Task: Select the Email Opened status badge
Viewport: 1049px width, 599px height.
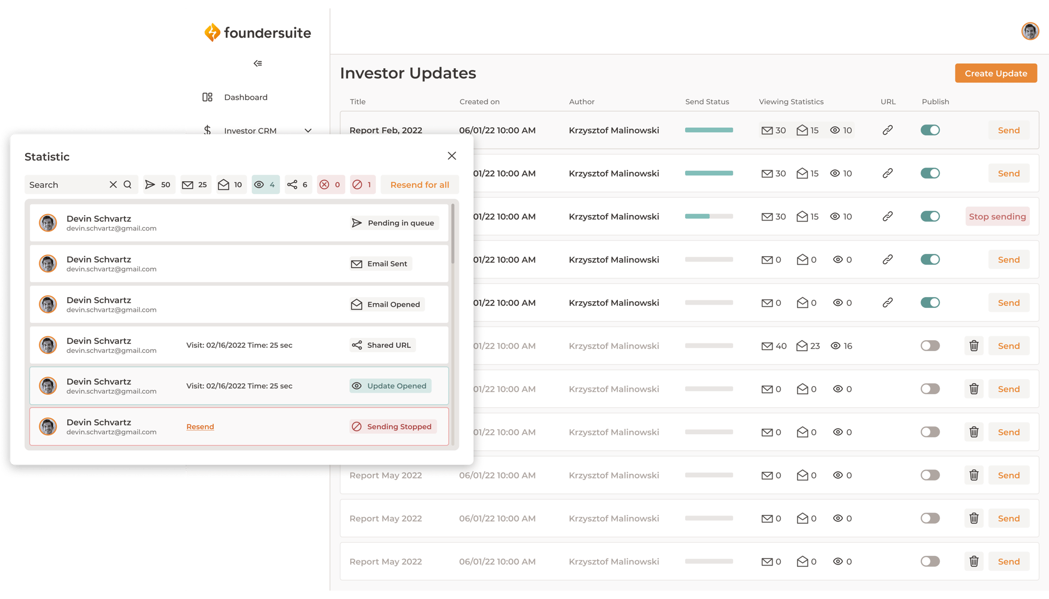Action: click(387, 304)
